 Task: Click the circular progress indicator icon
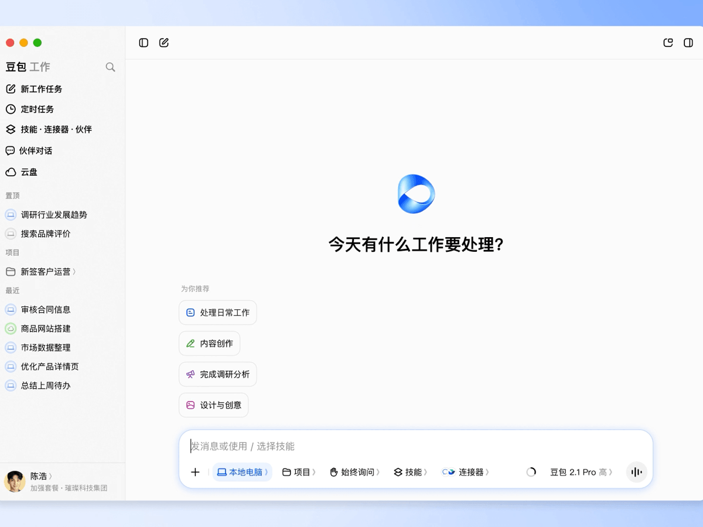pyautogui.click(x=531, y=472)
